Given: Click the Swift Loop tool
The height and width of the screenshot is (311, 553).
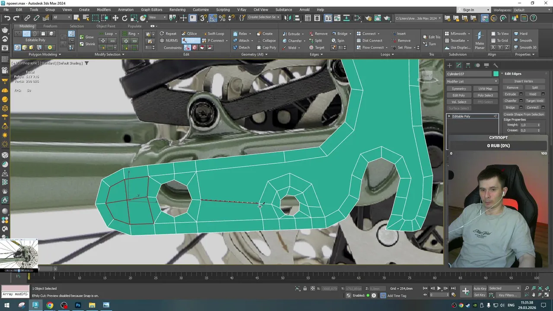Looking at the screenshot, I should tap(216, 34).
